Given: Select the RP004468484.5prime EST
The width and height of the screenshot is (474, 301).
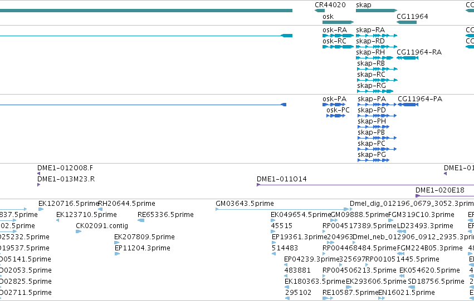Looking at the screenshot, I should click(x=324, y=254).
